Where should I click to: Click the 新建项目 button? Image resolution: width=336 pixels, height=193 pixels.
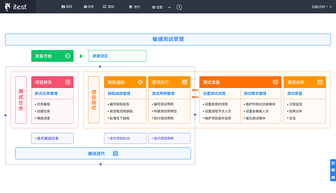coord(117,56)
